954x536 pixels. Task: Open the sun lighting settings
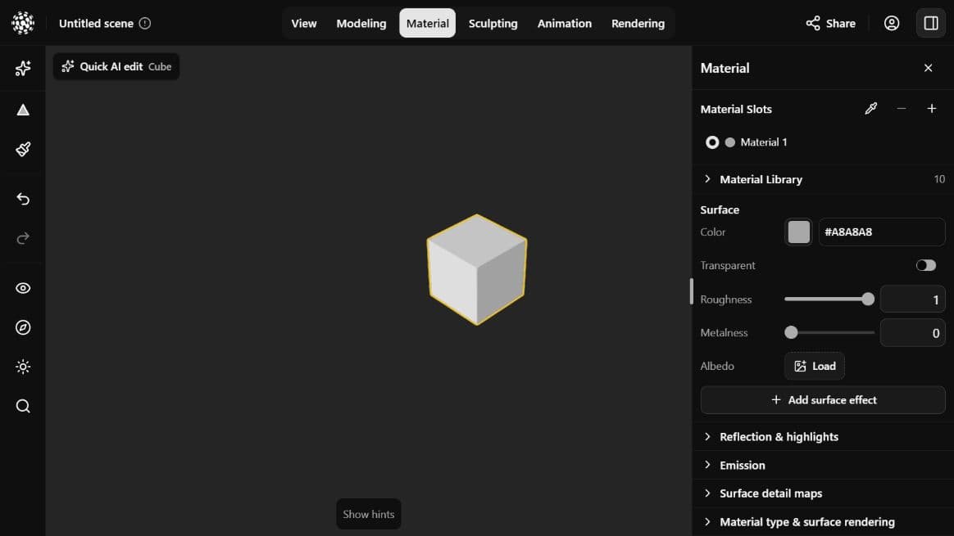[22, 367]
